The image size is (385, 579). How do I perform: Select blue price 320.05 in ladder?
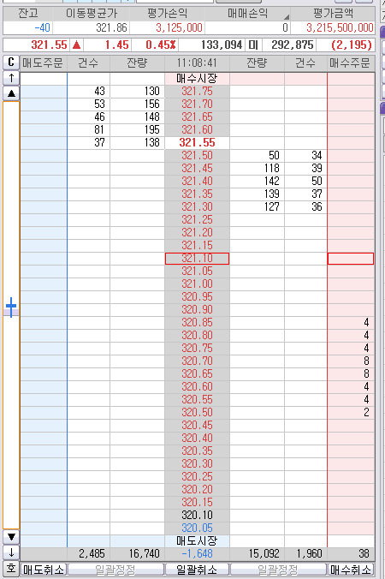point(197,528)
